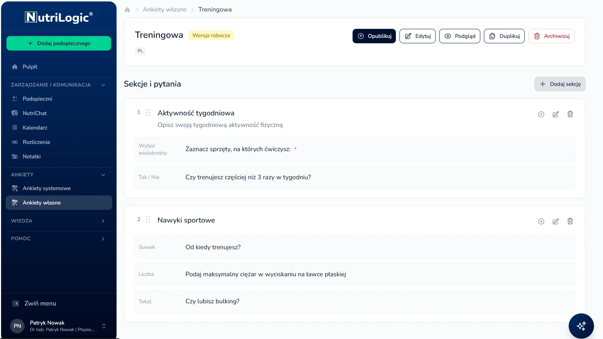Click the NutriLogic logo
This screenshot has height=339, width=603.
(x=59, y=17)
